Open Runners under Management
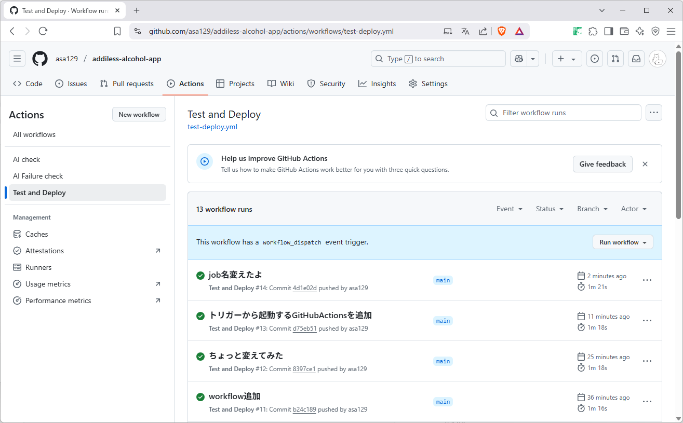Screen dimensions: 683x423 pos(87,267)
